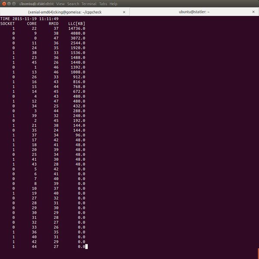Open the Tabs menu

103,4
